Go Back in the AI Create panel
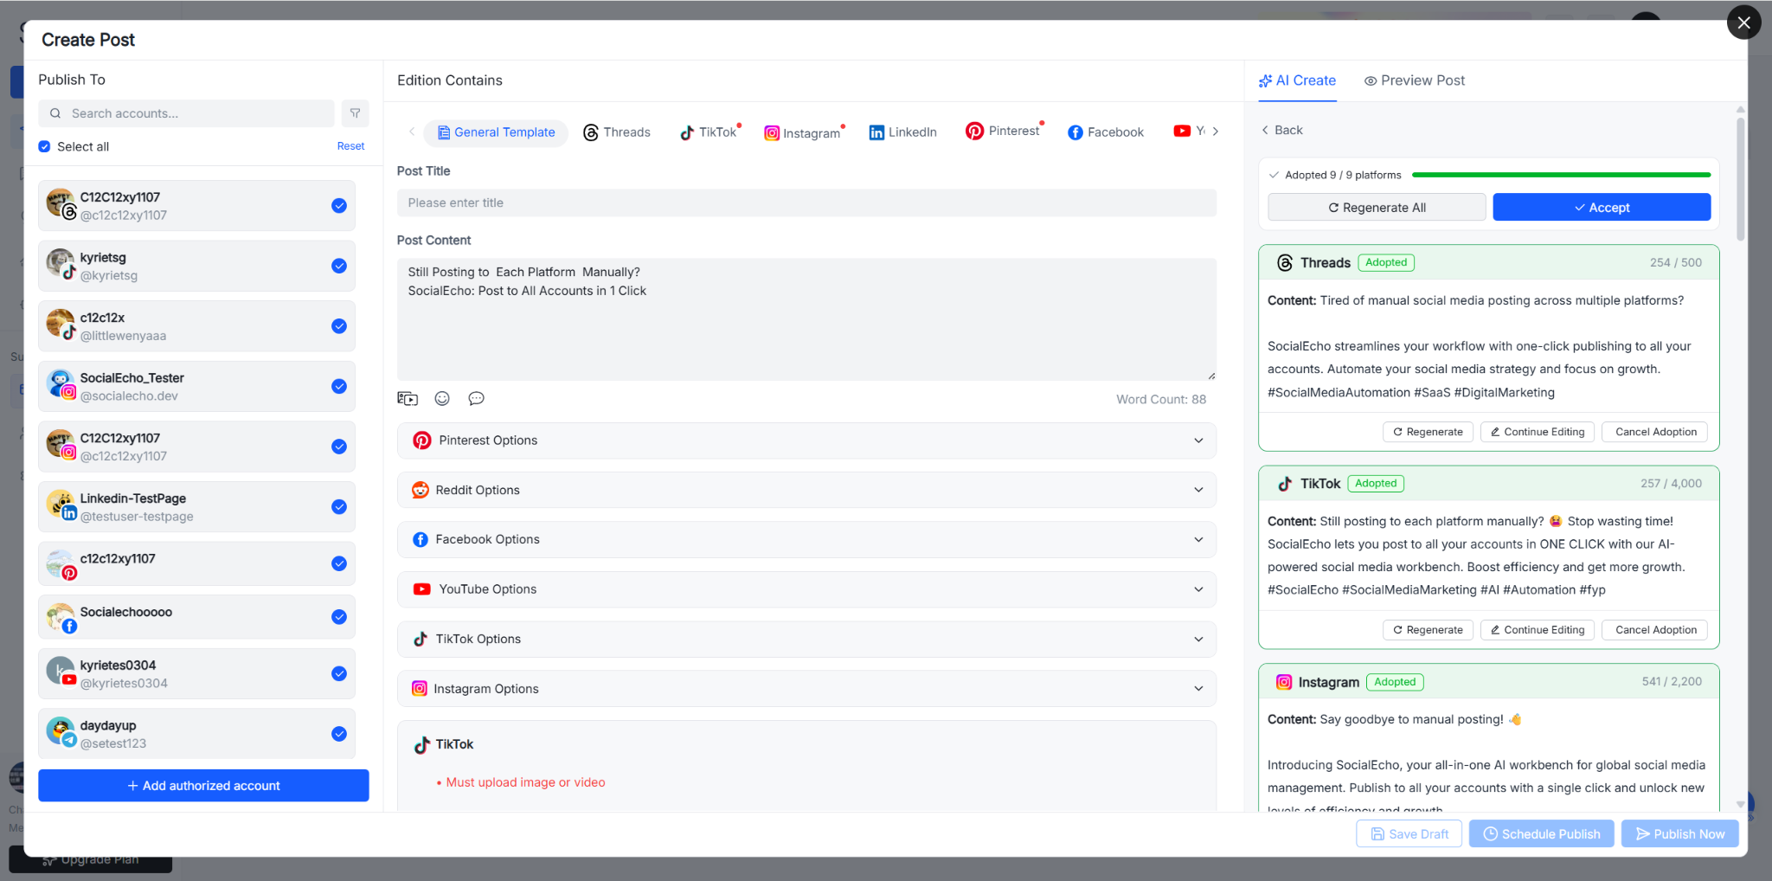The image size is (1772, 881). [x=1281, y=130]
